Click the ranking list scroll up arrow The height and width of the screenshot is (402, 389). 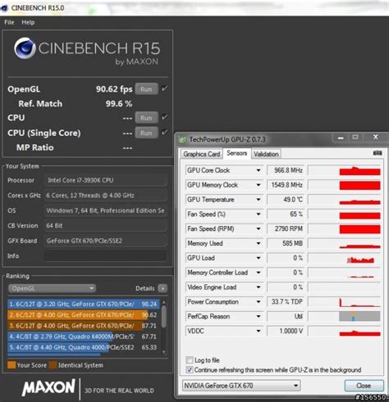click(x=164, y=302)
